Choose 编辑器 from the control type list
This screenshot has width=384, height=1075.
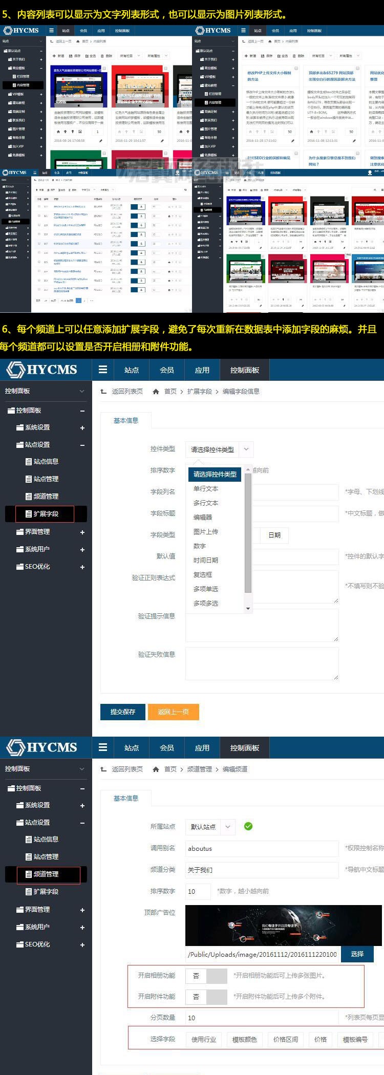tap(203, 518)
